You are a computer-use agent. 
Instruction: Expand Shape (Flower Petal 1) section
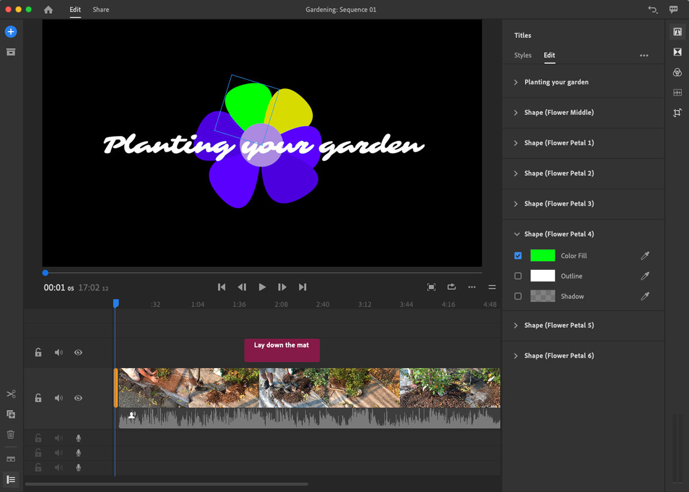[516, 143]
